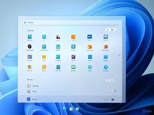Click the small square grid button with yellow dots

click(x=111, y=91)
